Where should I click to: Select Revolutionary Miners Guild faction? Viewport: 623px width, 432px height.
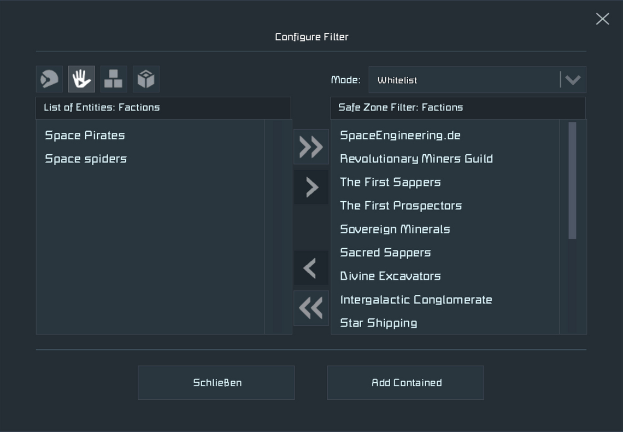pyautogui.click(x=416, y=159)
